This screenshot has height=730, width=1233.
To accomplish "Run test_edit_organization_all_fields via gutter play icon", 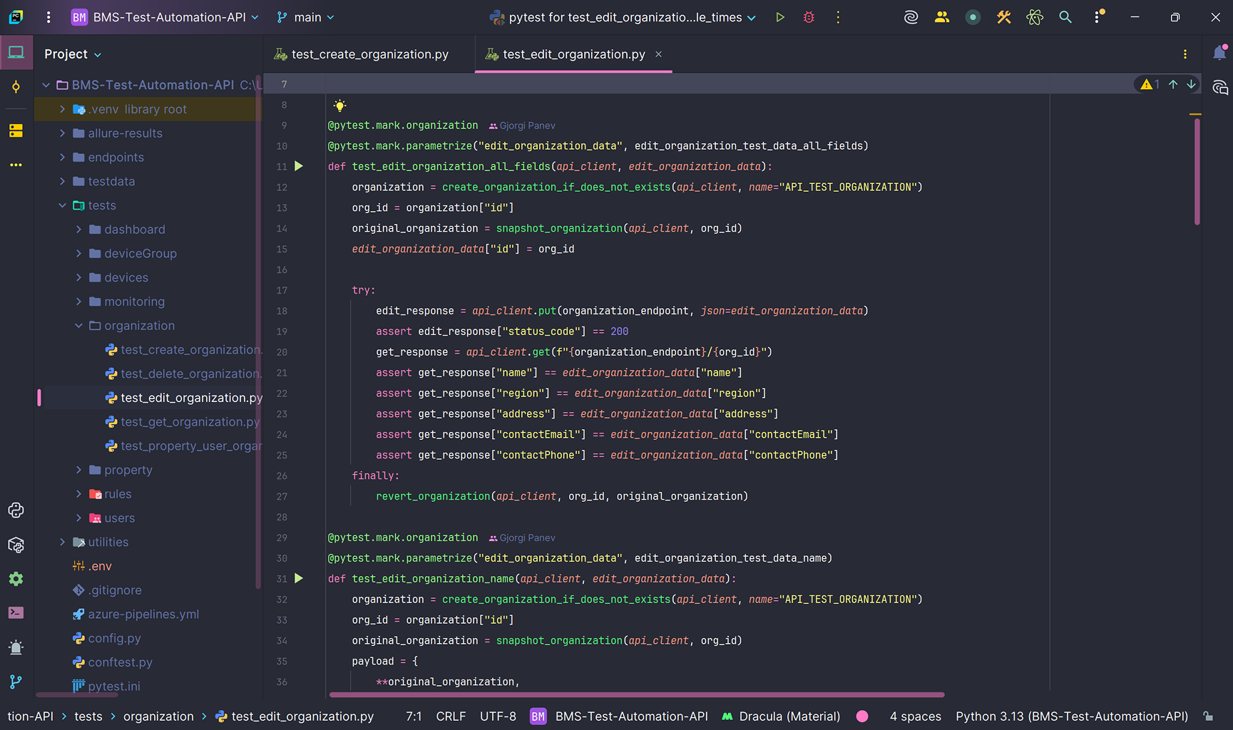I will [299, 165].
